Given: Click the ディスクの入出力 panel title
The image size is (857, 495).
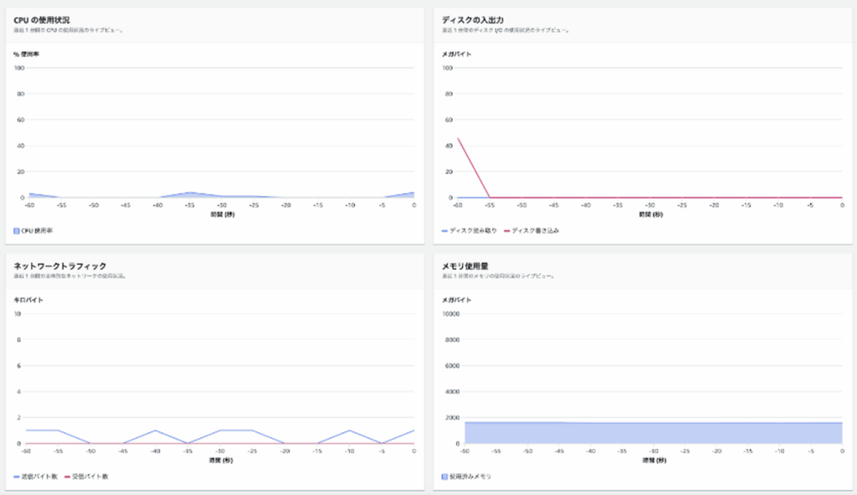Looking at the screenshot, I should pos(473,19).
